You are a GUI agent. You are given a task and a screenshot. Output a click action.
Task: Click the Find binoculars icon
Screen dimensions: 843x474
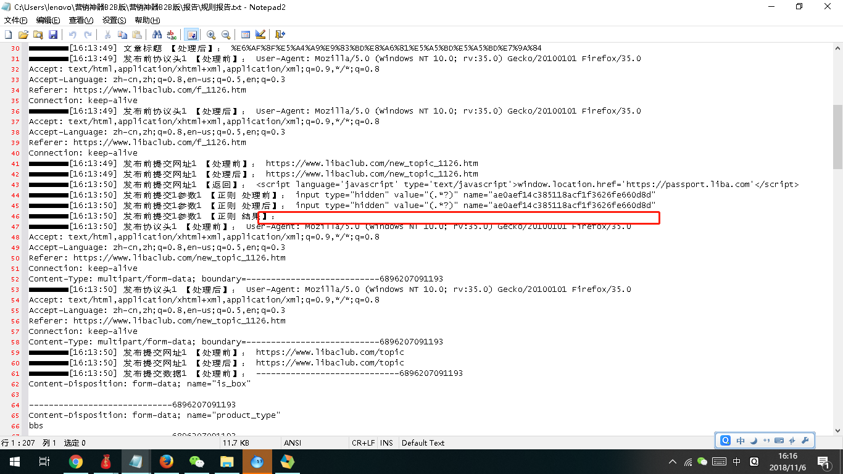click(x=157, y=35)
